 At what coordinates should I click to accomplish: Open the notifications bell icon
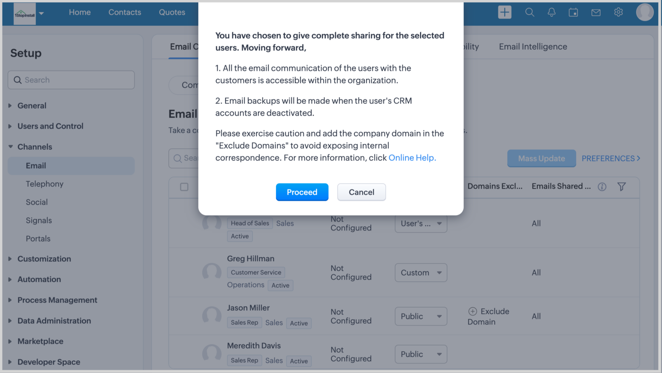click(x=551, y=12)
